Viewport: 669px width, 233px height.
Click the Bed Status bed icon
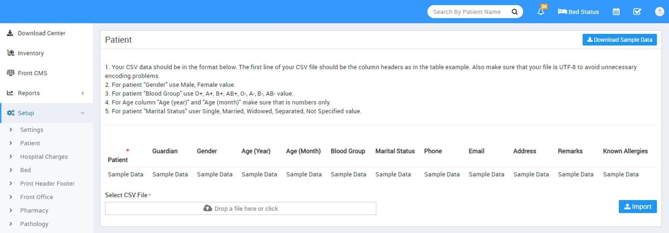(x=562, y=12)
